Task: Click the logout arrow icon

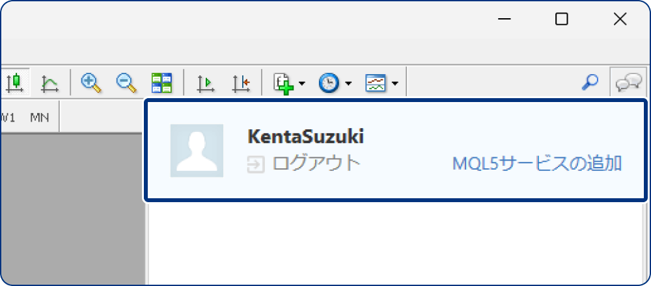Action: click(256, 164)
